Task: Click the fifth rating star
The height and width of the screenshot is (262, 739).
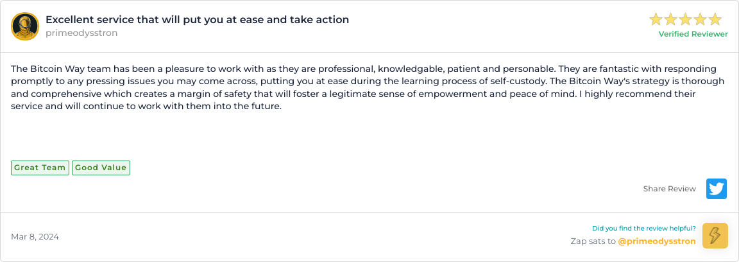Action: pyautogui.click(x=715, y=19)
